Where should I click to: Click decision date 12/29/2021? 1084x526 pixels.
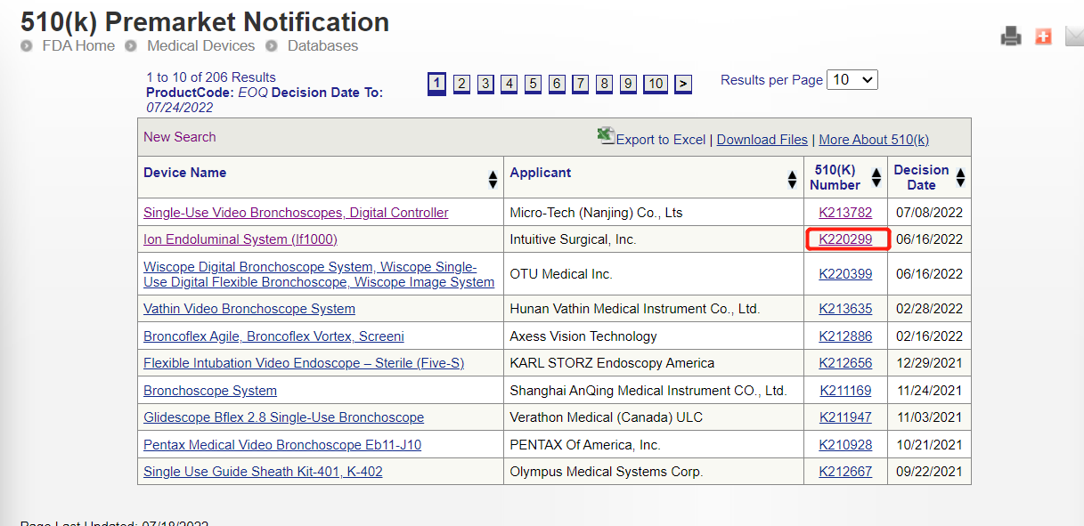[929, 363]
